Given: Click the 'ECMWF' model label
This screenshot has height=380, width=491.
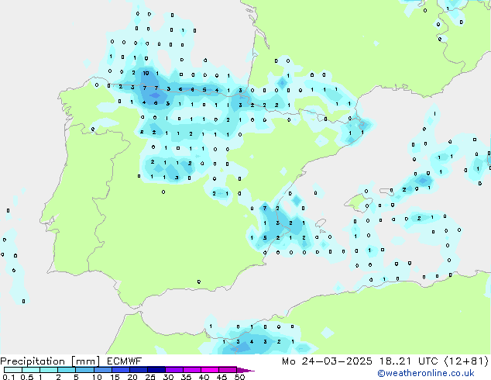Looking at the screenshot, I should click(x=125, y=361).
